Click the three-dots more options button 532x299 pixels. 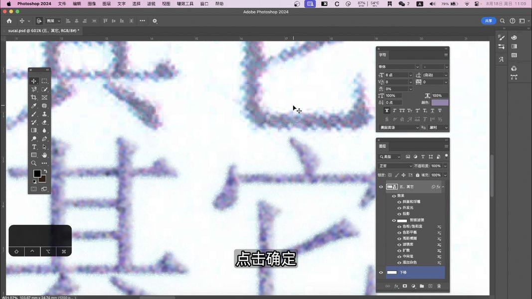[x=143, y=21]
